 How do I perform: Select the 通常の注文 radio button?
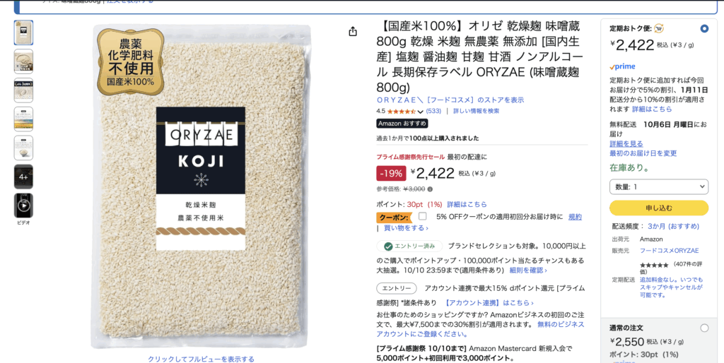(704, 328)
